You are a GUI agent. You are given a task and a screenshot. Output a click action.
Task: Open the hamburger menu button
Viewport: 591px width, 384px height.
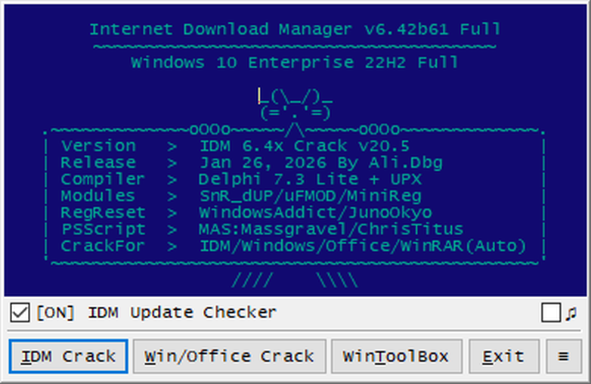[x=563, y=356]
